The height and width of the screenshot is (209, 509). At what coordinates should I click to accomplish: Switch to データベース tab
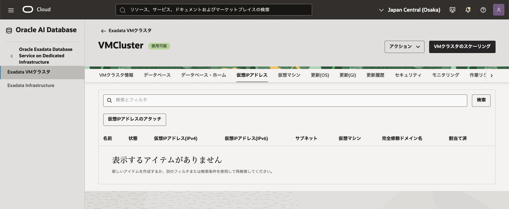pos(157,75)
